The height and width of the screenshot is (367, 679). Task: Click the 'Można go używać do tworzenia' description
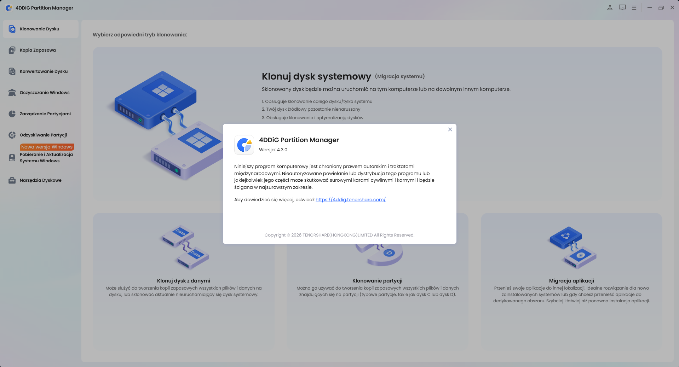[x=378, y=291]
